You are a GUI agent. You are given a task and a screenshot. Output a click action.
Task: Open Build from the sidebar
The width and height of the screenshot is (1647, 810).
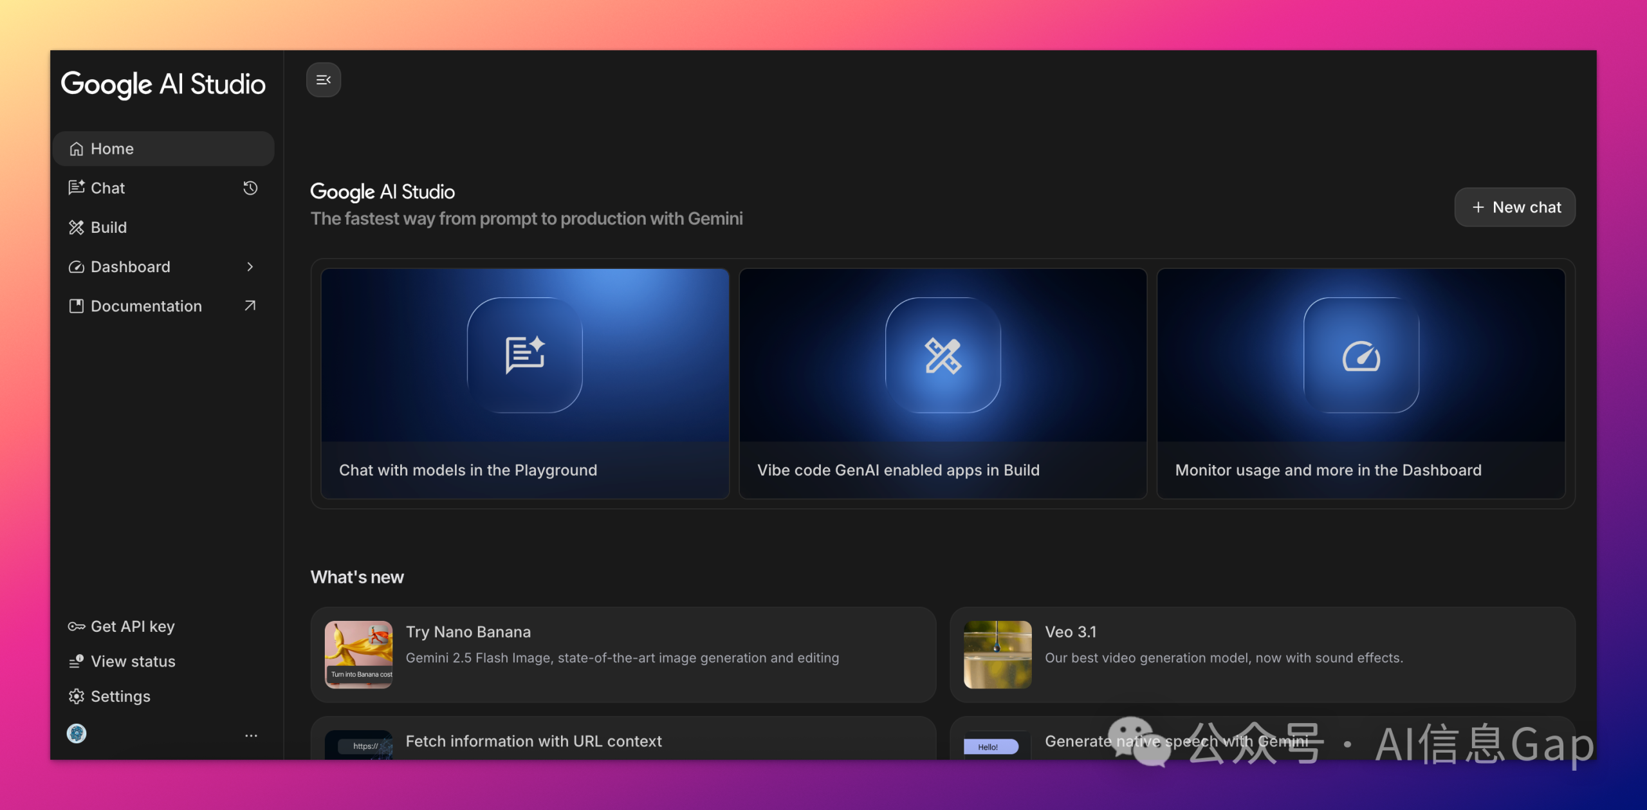[x=108, y=227]
